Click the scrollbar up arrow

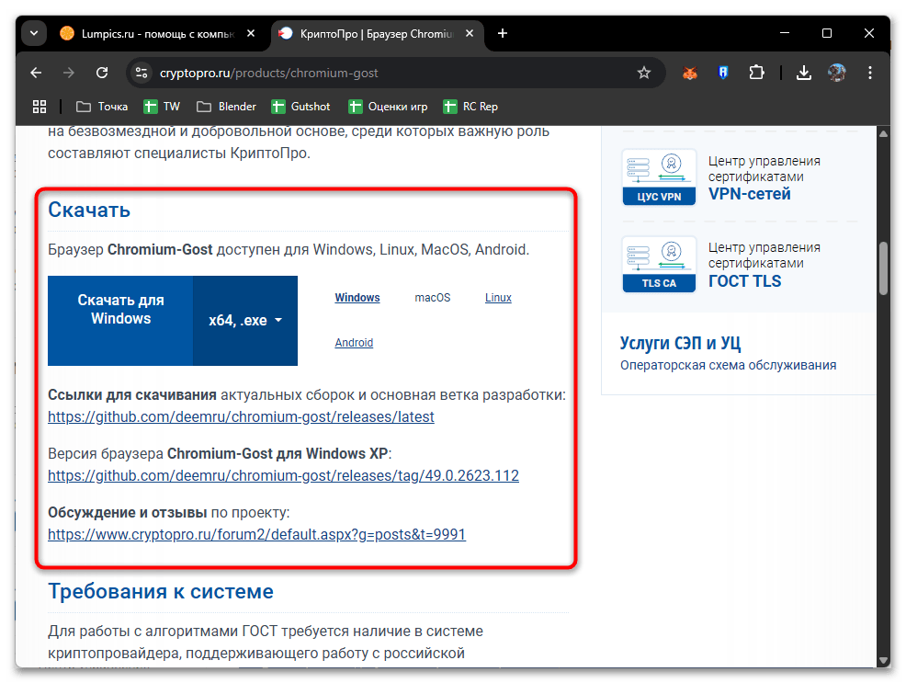883,133
